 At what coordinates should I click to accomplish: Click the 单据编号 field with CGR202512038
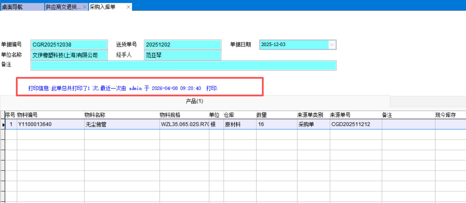point(69,45)
